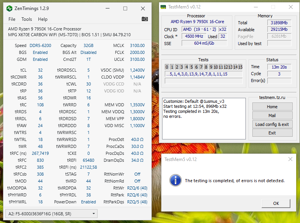Screen dimensions: 300x223
Task: Click the SSE 604 mS/Gb field
Action: point(204,43)
